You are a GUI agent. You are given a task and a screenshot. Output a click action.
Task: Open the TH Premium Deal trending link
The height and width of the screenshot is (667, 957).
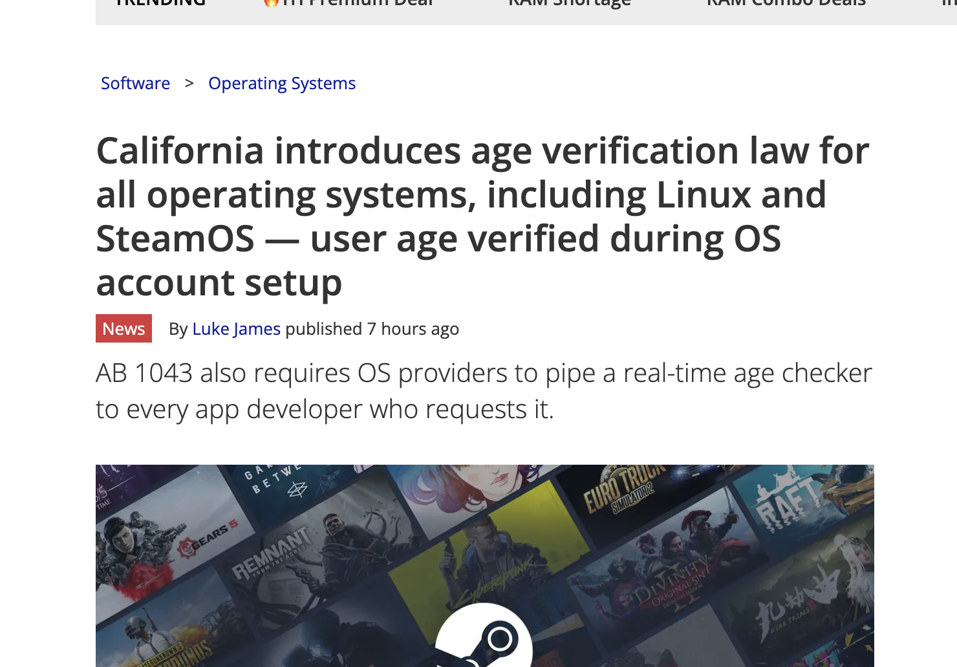(x=356, y=4)
